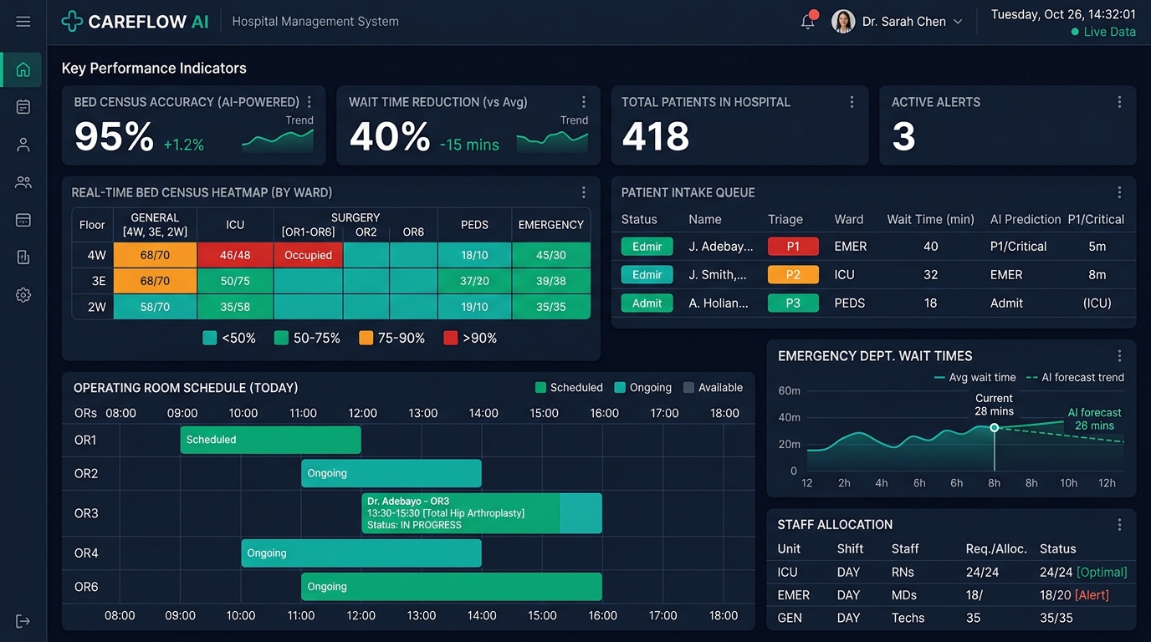Click the 45/30 Emergency heatmap cell
Image resolution: width=1151 pixels, height=642 pixels.
[x=551, y=255]
